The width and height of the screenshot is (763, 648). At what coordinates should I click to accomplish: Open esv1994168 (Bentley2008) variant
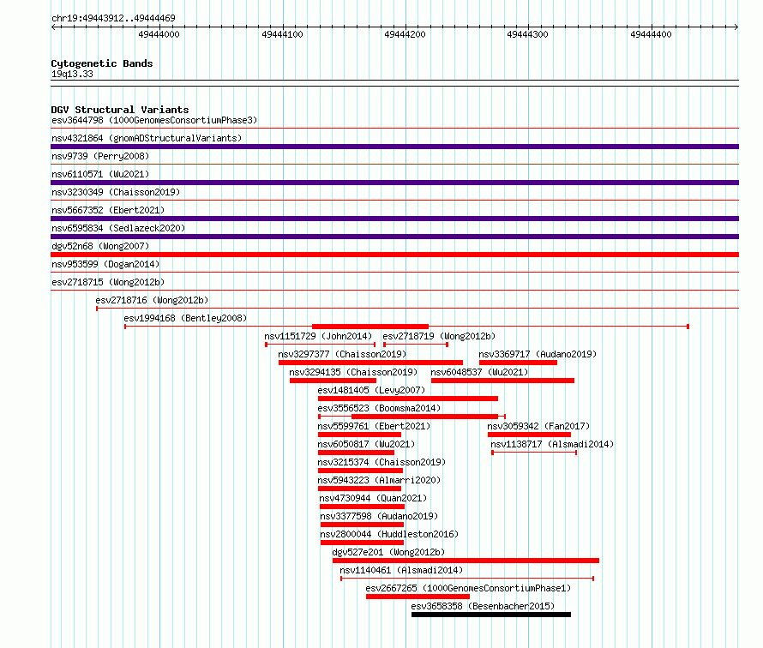[x=185, y=318]
